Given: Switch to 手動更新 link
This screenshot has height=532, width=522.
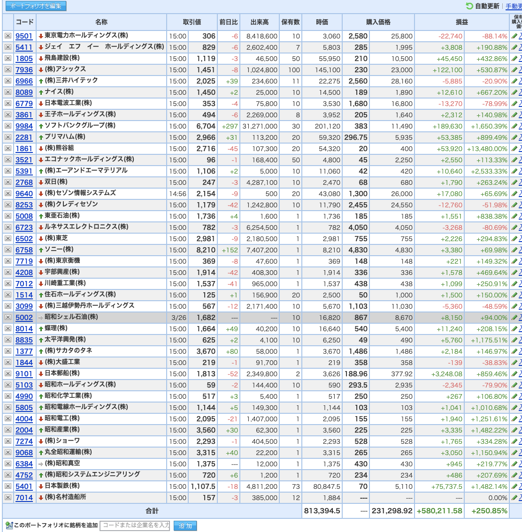Looking at the screenshot, I should tap(514, 6).
